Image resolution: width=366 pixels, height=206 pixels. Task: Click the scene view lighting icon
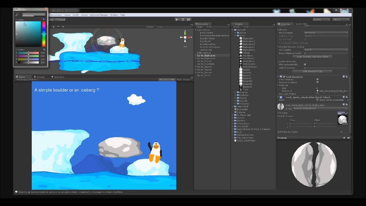[53, 26]
